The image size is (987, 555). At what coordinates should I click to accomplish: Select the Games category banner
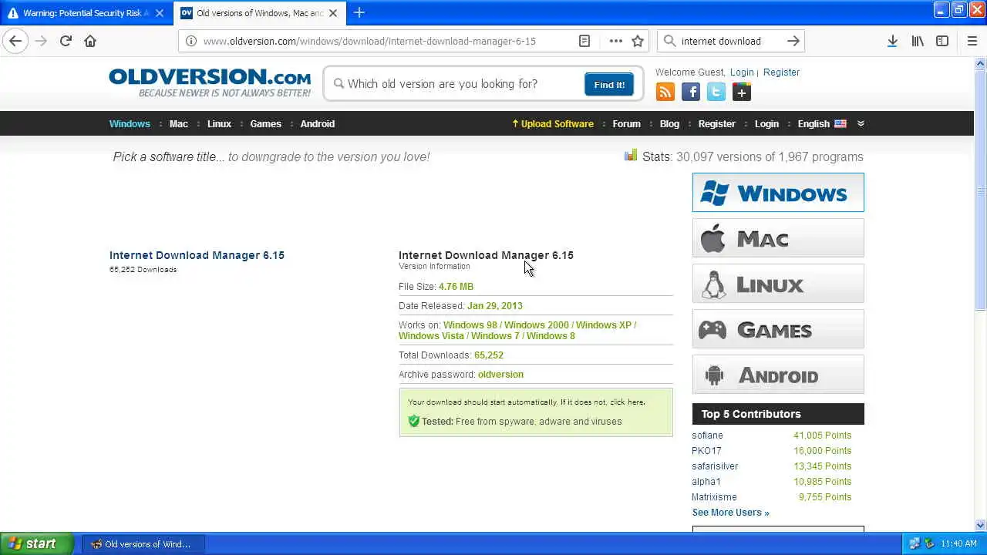pos(778,329)
